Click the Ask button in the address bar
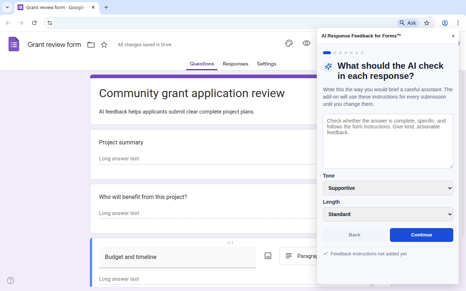Image resolution: width=466 pixels, height=291 pixels. [408, 23]
